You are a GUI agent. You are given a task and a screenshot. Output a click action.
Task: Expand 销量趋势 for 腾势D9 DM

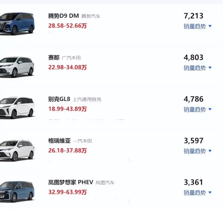point(198,26)
